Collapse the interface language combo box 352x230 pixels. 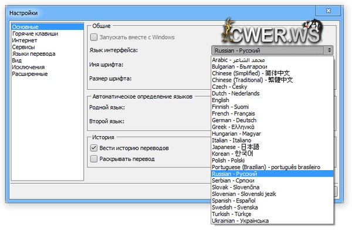[272, 50]
